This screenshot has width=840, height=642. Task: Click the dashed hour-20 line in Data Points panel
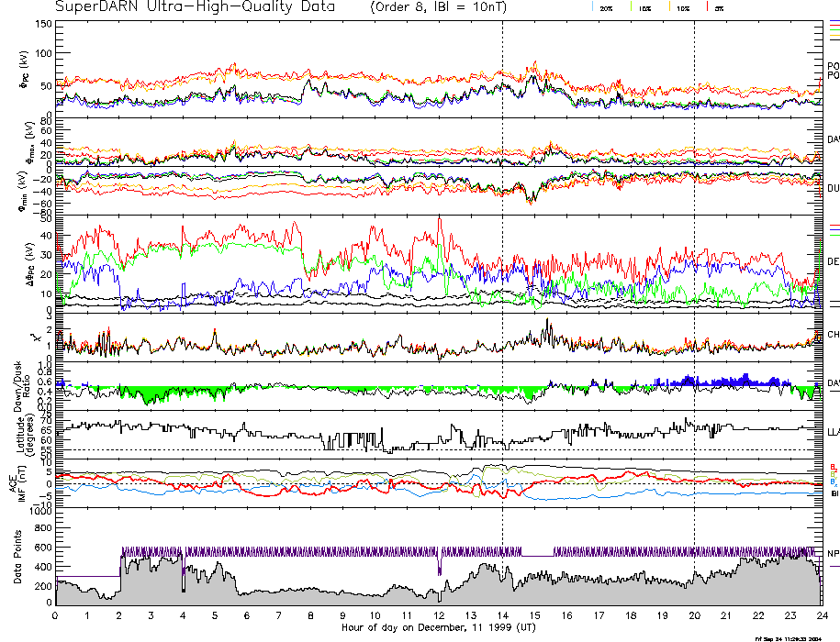[x=694, y=550]
